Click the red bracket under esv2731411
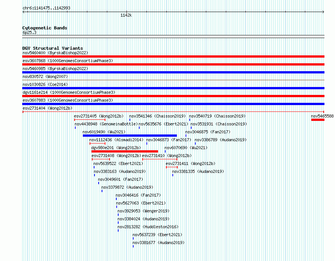 [172, 167]
